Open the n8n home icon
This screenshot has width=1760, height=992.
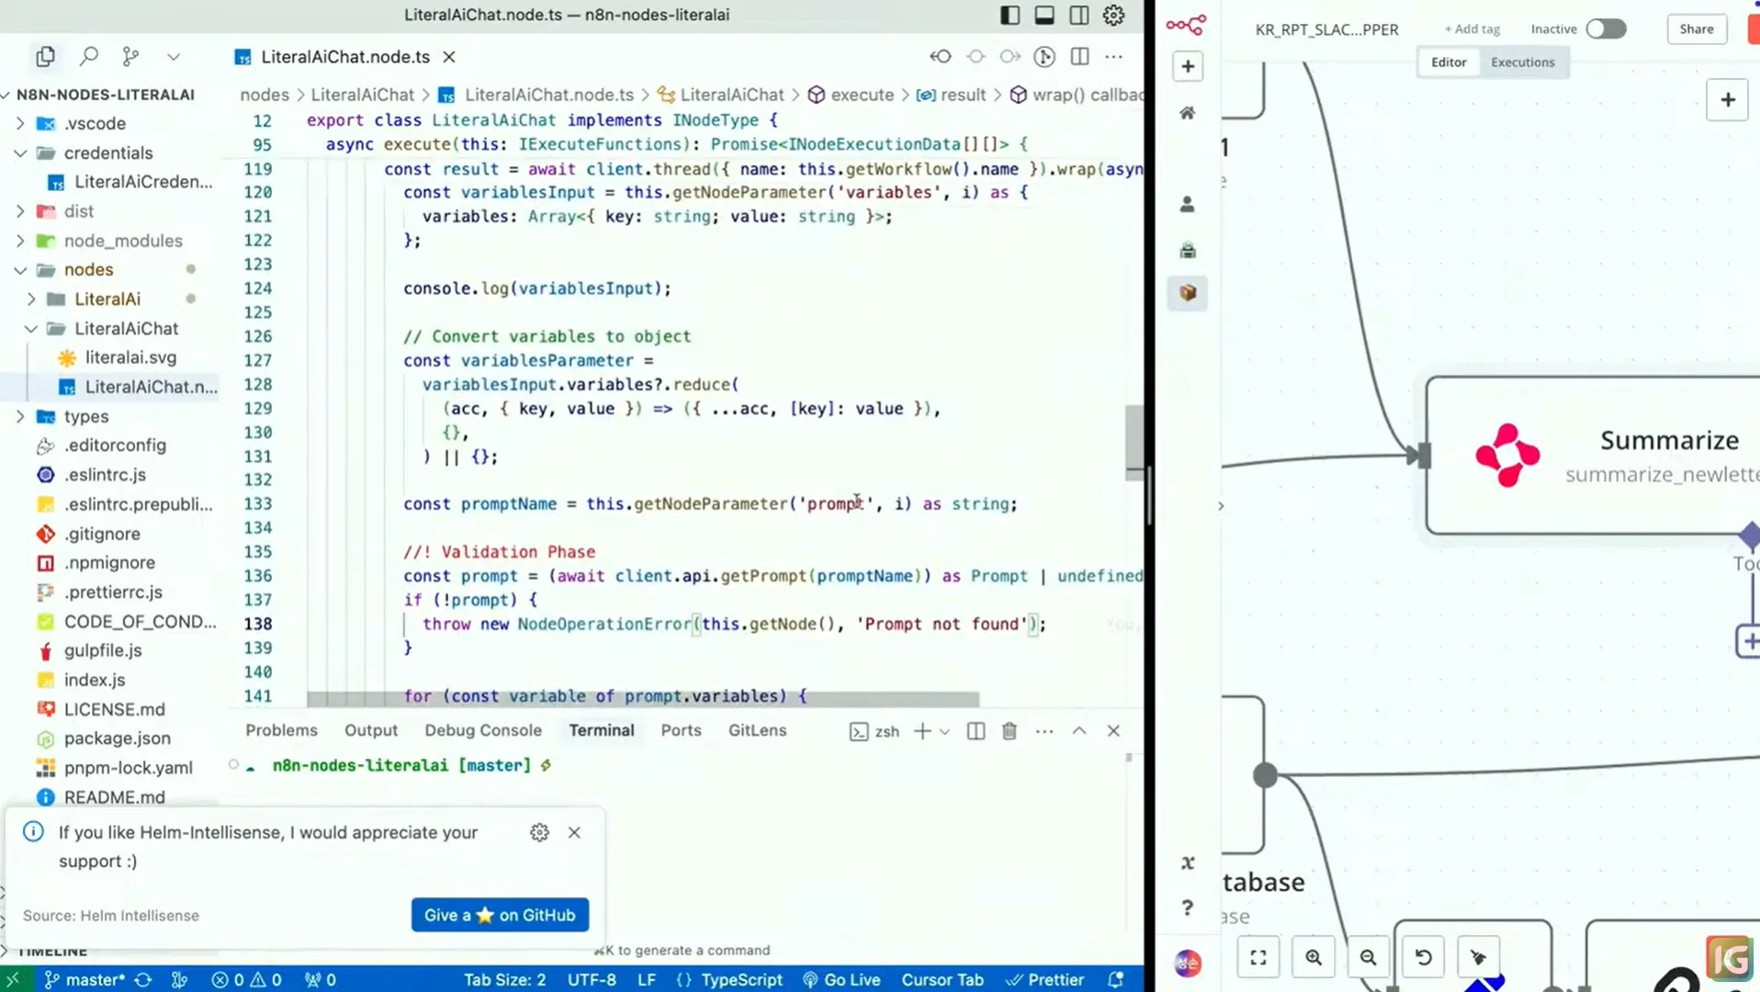[x=1188, y=113]
